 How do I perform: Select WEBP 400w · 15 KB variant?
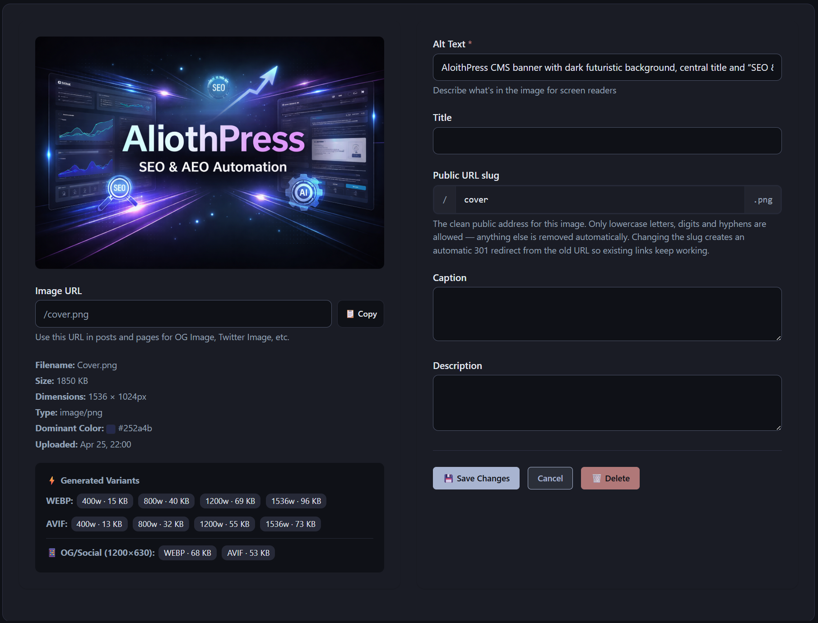click(x=105, y=501)
